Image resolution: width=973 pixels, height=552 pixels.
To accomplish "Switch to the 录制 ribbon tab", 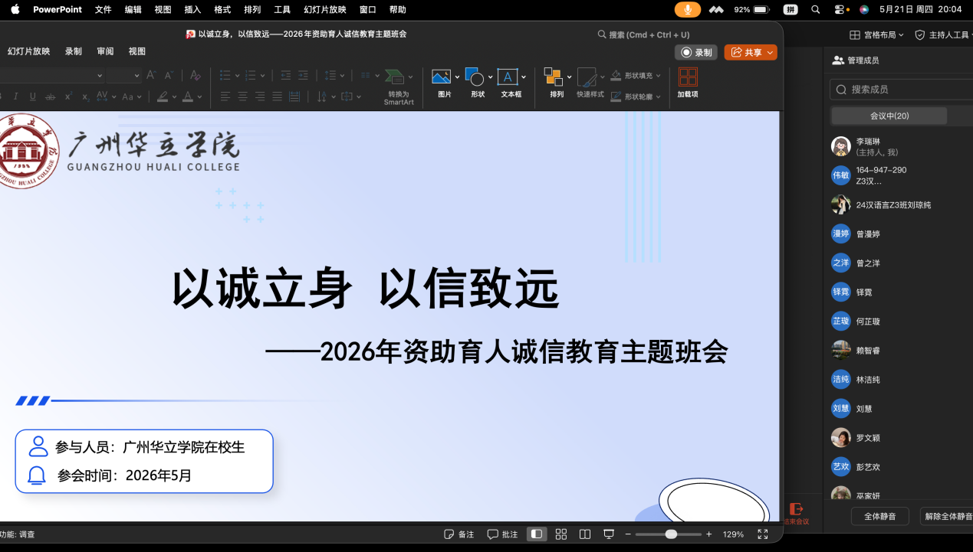I will (74, 51).
